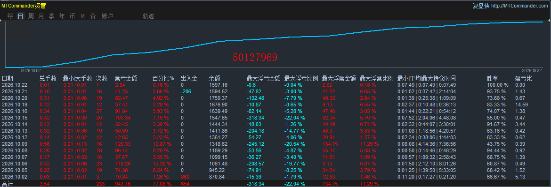The height and width of the screenshot is (187, 551).
Task: Click the 日期 column header
Action: [8, 78]
